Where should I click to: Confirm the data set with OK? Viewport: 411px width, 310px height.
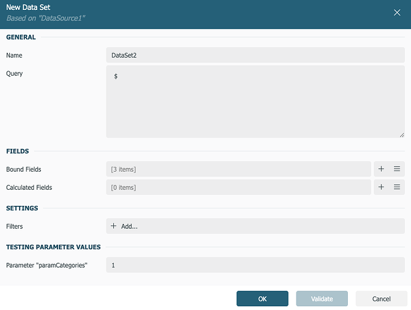(262, 299)
